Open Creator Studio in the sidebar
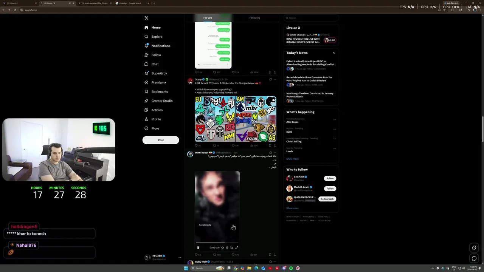This screenshot has width=484, height=272. (x=158, y=101)
